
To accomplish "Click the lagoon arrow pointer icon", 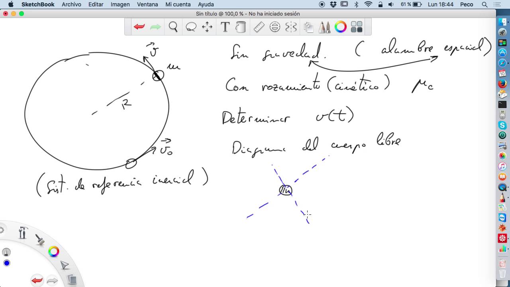I will click(x=65, y=265).
